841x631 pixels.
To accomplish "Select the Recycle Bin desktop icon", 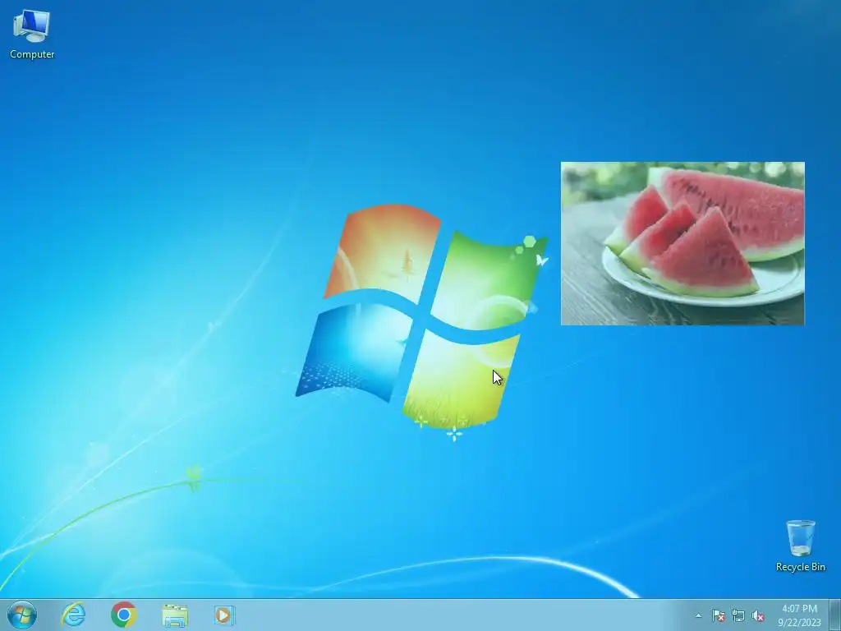I will click(800, 546).
